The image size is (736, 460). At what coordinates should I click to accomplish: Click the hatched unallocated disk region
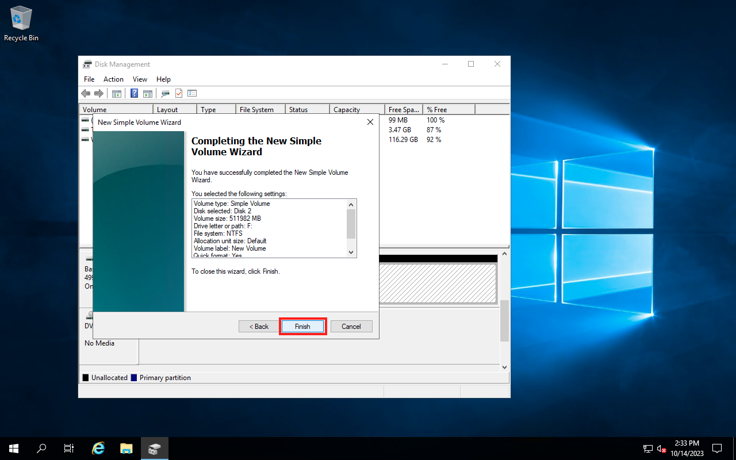pos(437,283)
